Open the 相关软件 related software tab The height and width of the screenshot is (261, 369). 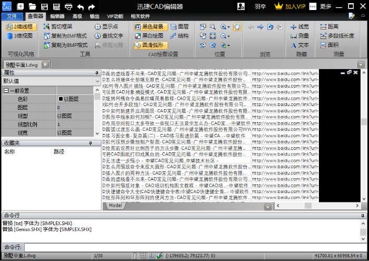pos(140,16)
